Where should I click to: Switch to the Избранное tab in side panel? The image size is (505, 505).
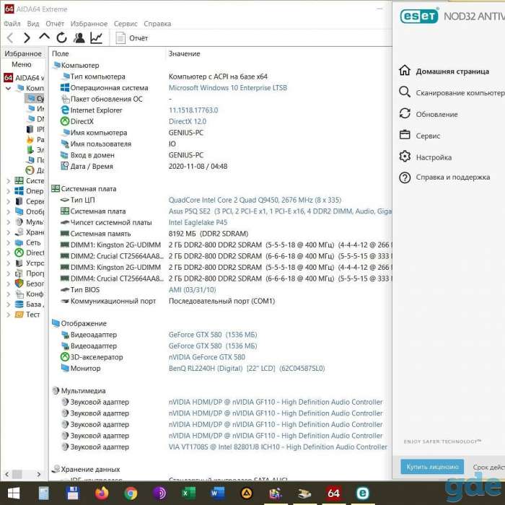coord(23,53)
